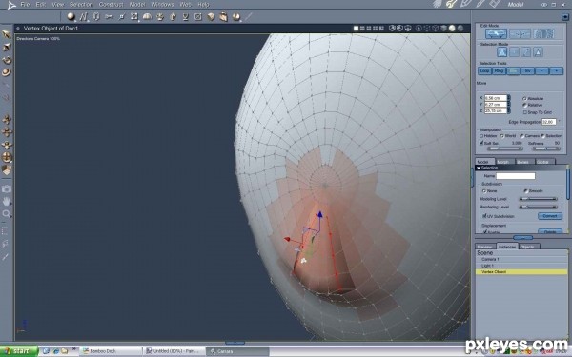
Task: Adjust the Modeling Level slider
Action: (538, 199)
